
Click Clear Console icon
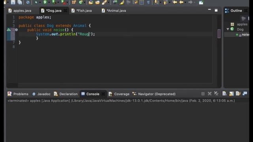pyautogui.click(x=225, y=93)
